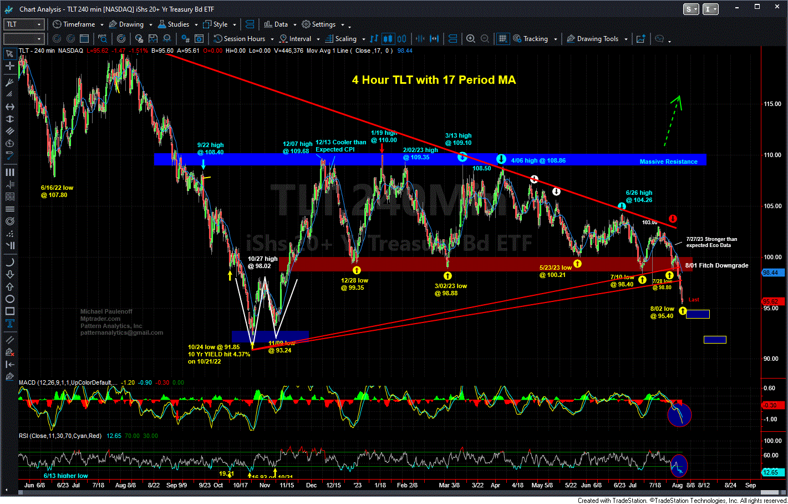Click the calendar window icon in toolbar
Image resolution: width=788 pixels, height=504 pixels.
(x=84, y=39)
